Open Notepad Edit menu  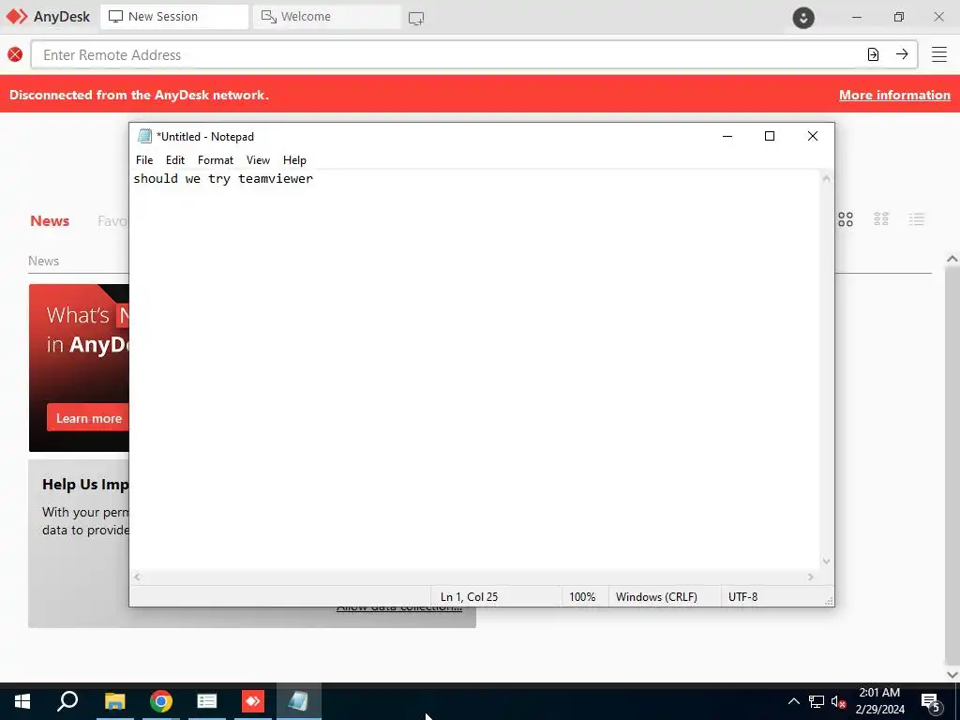[175, 159]
